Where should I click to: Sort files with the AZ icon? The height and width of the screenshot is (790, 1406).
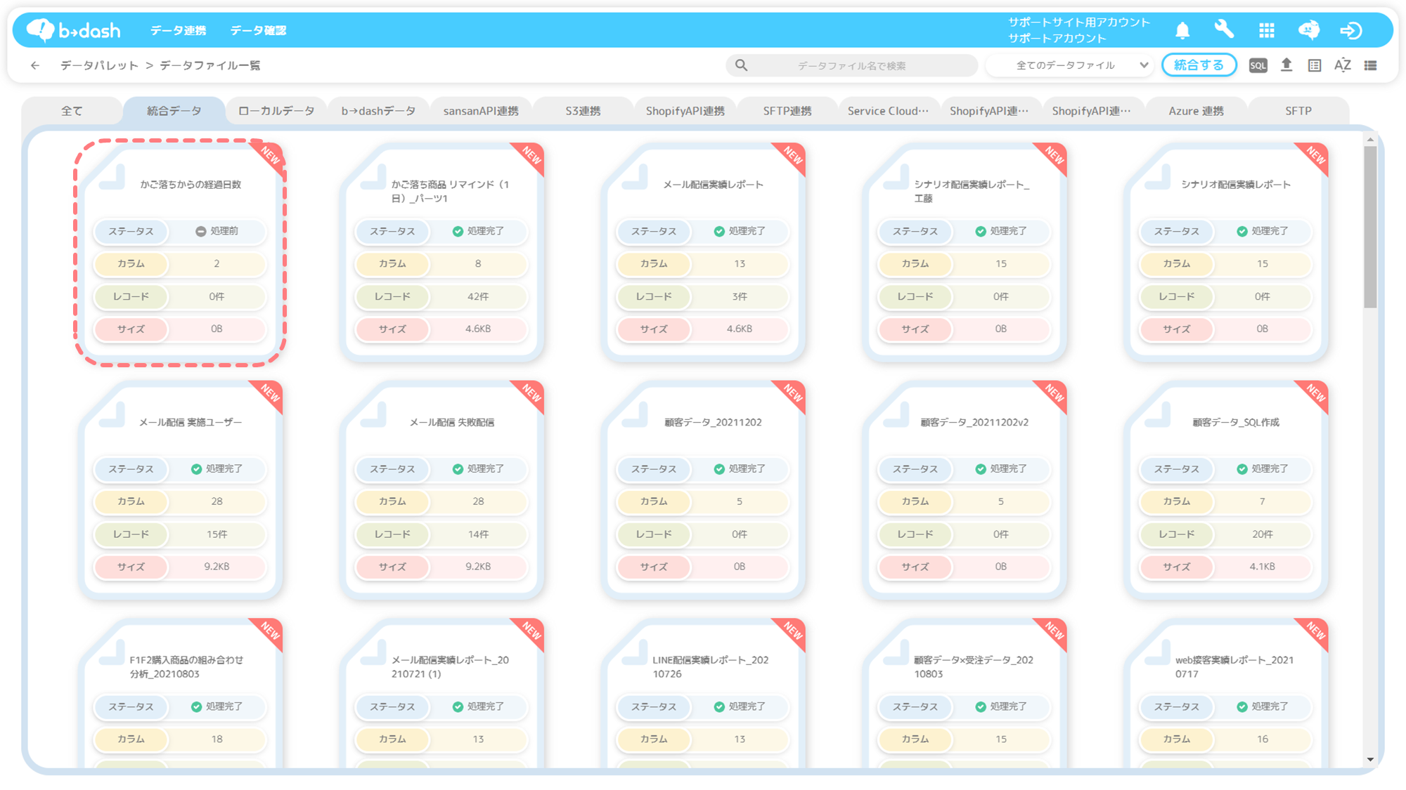tap(1342, 65)
